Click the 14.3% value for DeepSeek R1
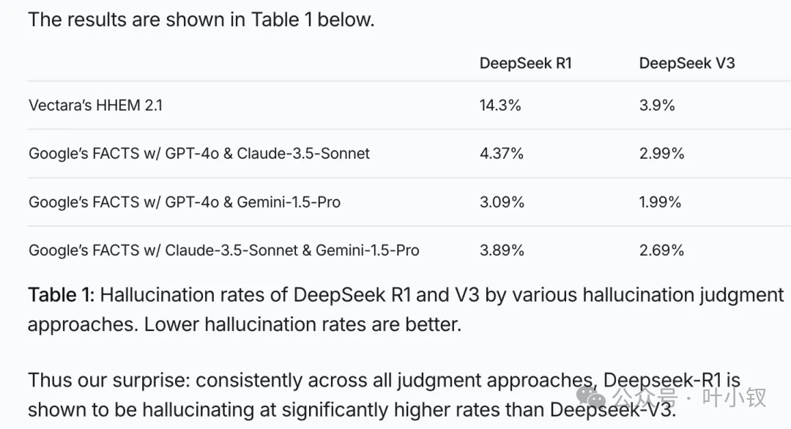The image size is (791, 429). click(x=500, y=105)
